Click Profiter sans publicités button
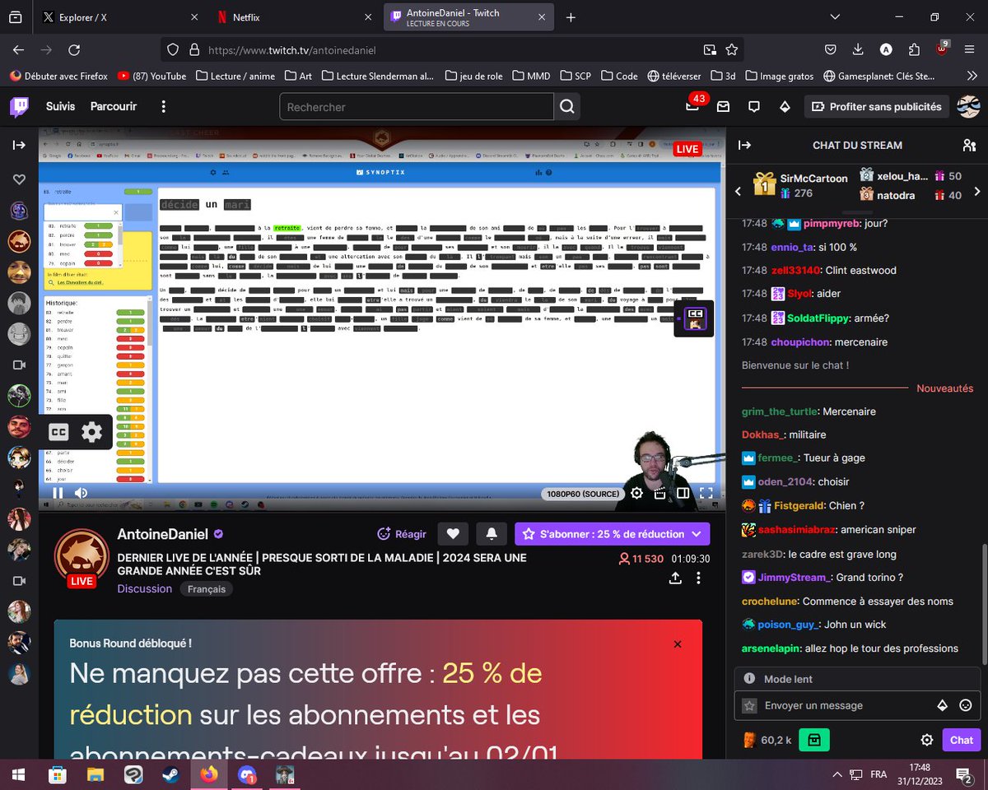Screen dimensions: 988x790 coord(878,107)
